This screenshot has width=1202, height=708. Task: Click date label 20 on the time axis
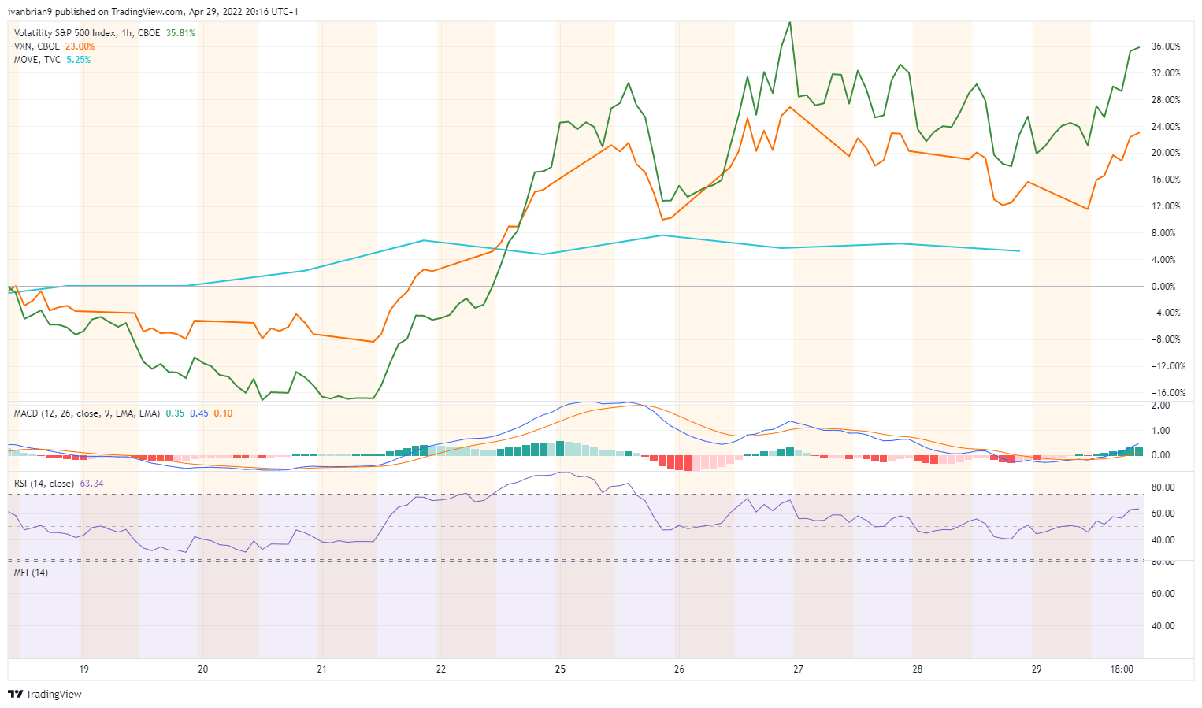[x=202, y=669]
